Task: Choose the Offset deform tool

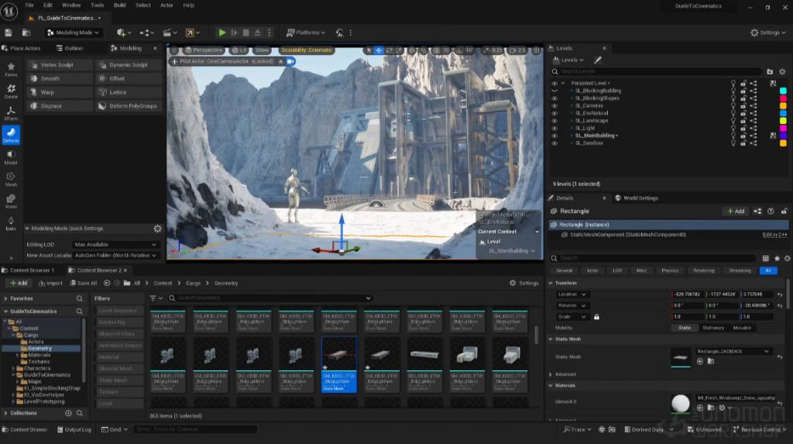Action: [129, 78]
